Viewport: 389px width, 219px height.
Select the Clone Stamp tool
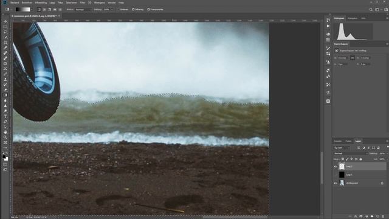[5, 80]
